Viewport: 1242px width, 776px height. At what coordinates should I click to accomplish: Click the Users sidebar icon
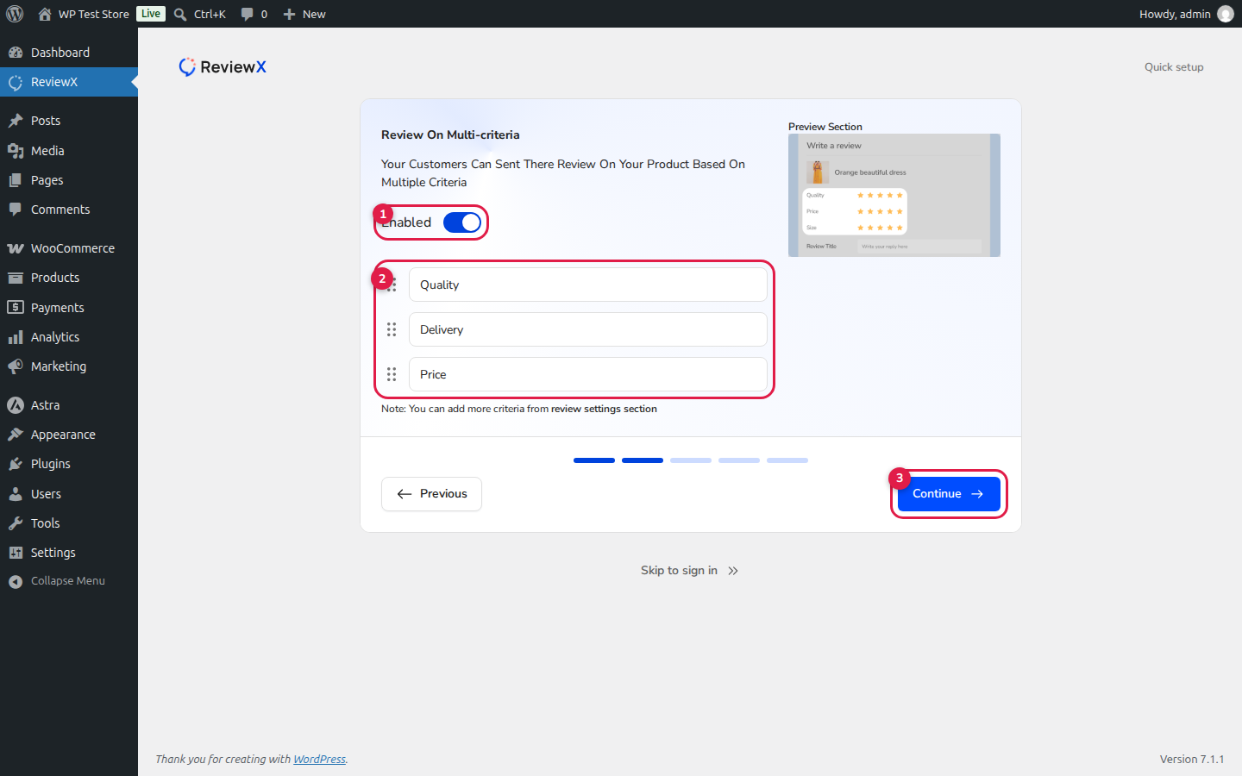pyautogui.click(x=16, y=494)
